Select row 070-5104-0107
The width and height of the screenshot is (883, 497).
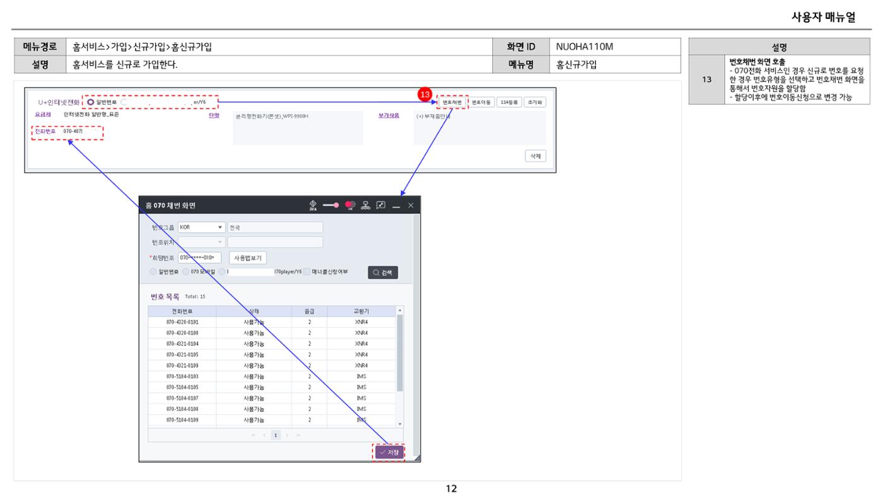[x=272, y=398]
